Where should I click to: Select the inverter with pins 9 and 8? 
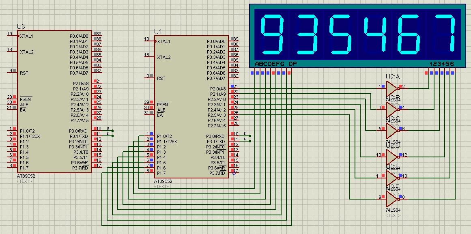coord(392,199)
